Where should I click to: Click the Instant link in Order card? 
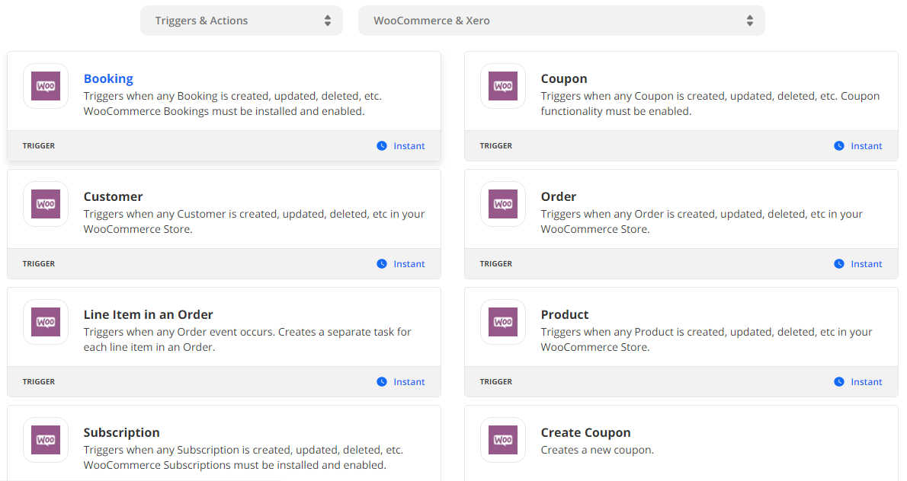pos(866,264)
